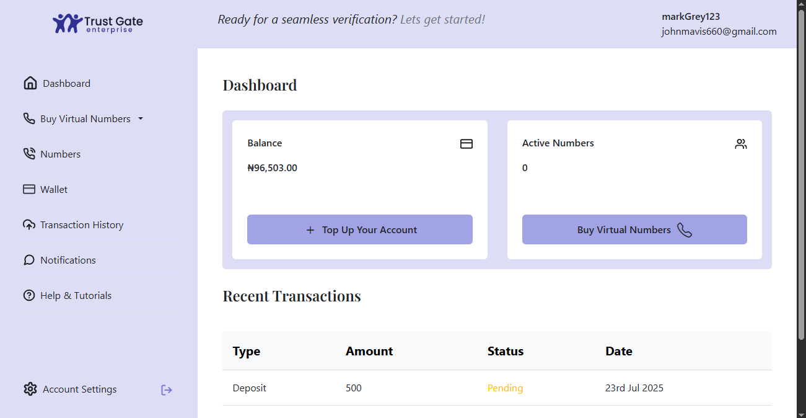
Task: Click the users icon in Active Numbers card
Action: pos(740,144)
